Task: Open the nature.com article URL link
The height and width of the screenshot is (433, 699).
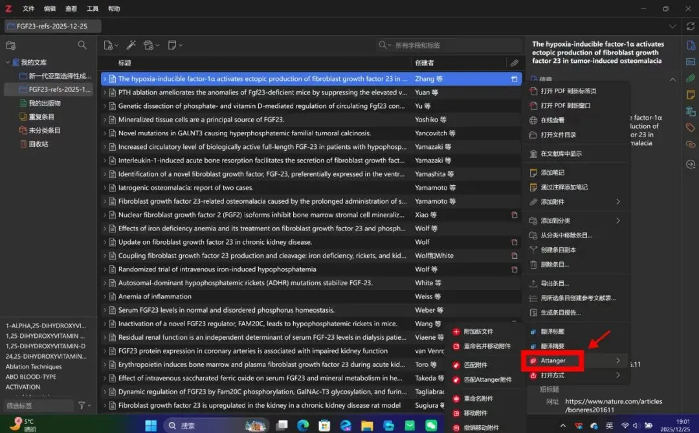Action: 614,405
